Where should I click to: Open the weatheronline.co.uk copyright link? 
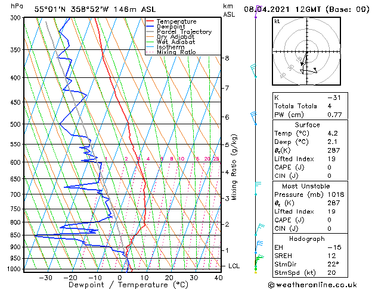tap(312, 285)
